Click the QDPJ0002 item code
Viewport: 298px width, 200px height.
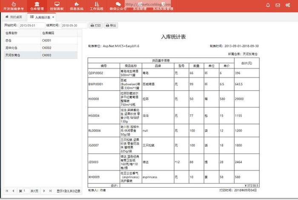coord(96,73)
